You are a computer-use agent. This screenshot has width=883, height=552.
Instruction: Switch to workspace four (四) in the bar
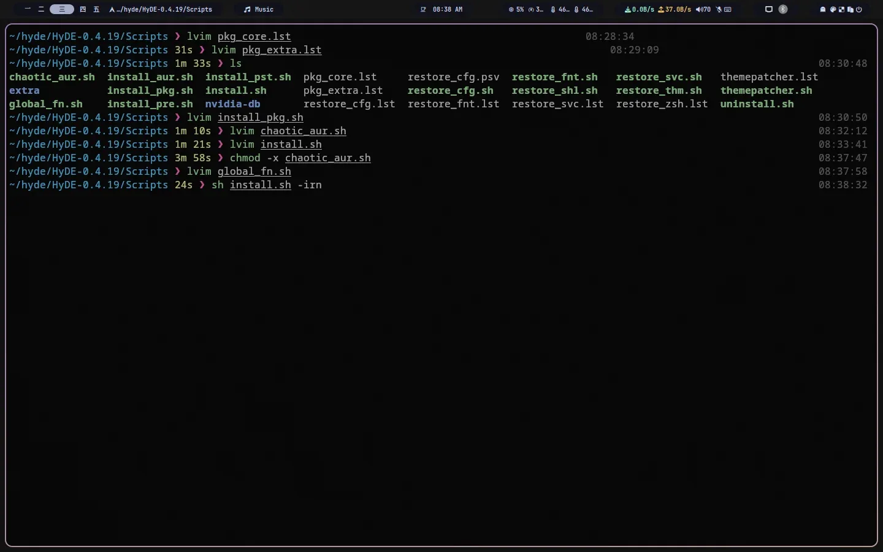[x=83, y=9]
